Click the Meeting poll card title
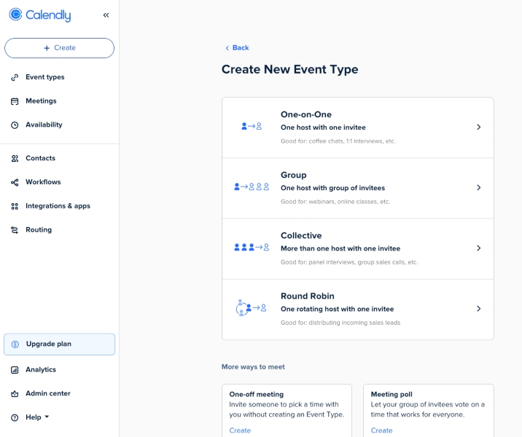Image resolution: width=522 pixels, height=437 pixels. 391,395
